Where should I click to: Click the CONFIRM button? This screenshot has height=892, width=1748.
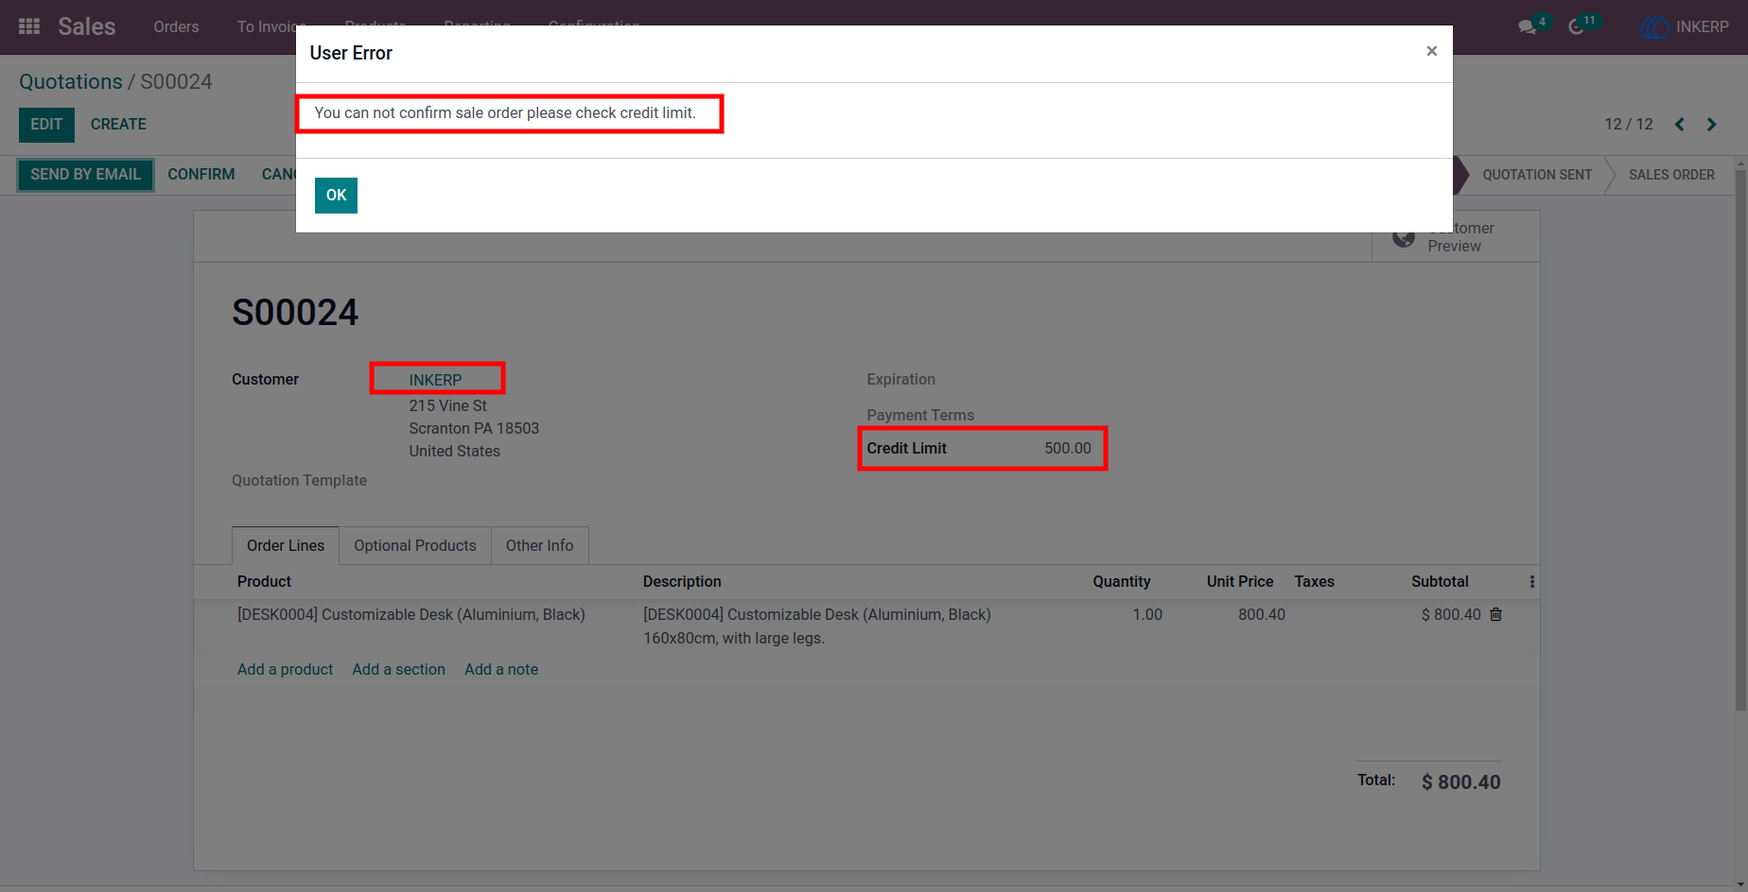[x=201, y=175]
